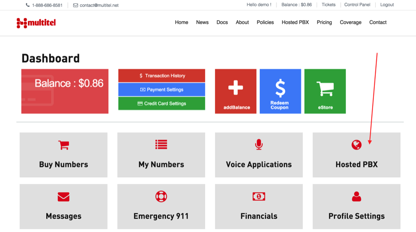Click the addBalance plus tile
This screenshot has height=232, width=416.
pyautogui.click(x=236, y=91)
